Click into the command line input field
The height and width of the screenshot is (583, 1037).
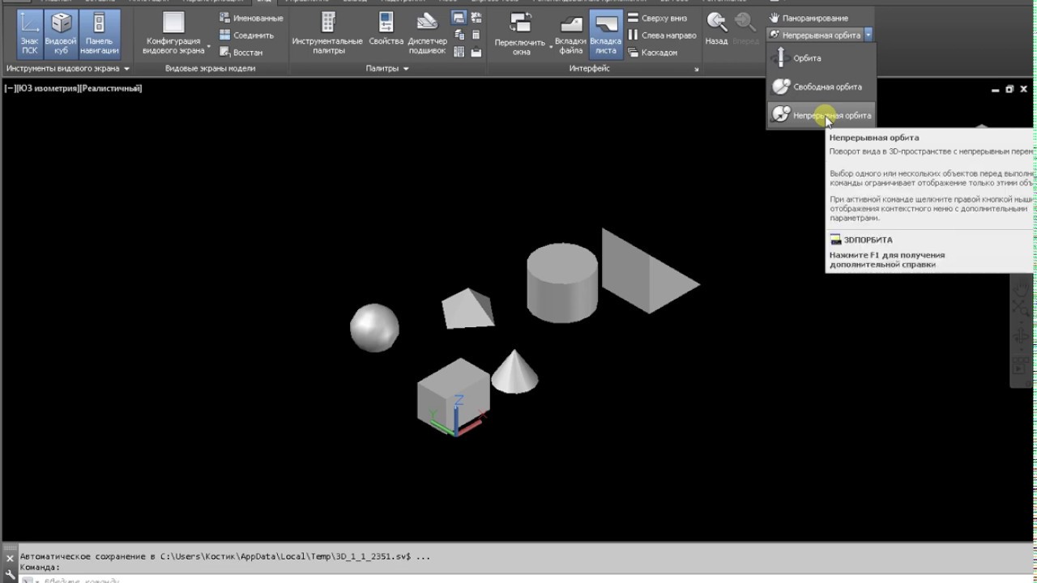tap(527, 579)
